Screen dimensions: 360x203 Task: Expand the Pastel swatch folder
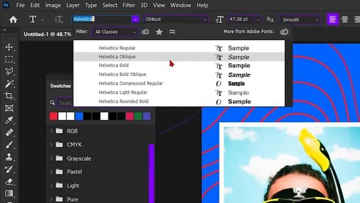click(x=51, y=171)
